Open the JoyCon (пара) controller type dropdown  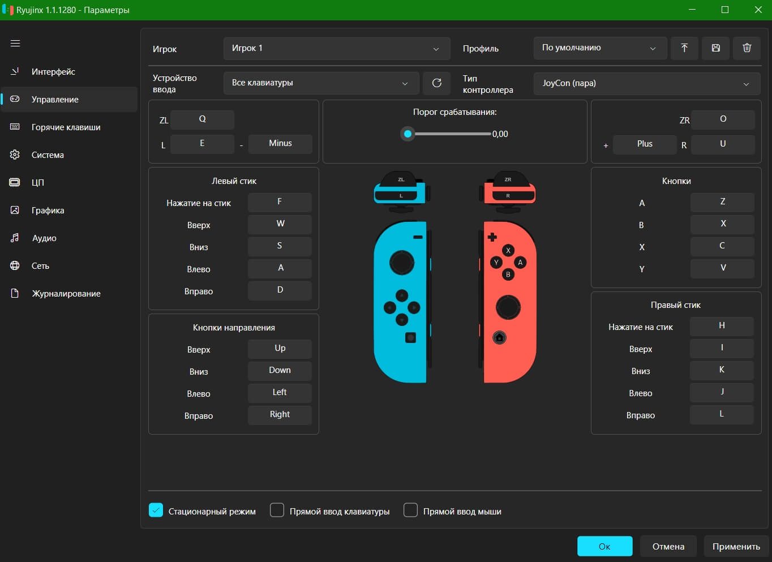pyautogui.click(x=646, y=83)
